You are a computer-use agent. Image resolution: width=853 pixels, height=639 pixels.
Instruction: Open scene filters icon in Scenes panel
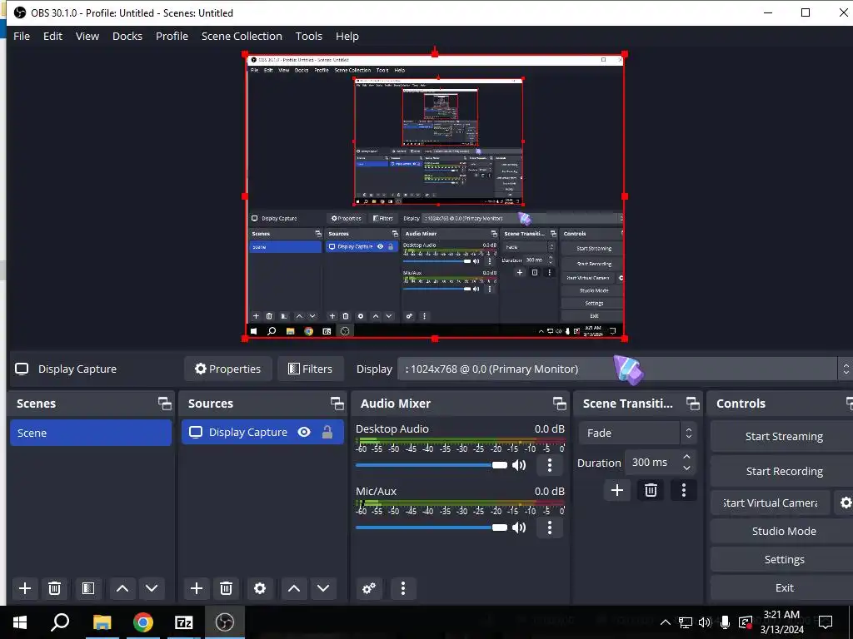pos(88,588)
